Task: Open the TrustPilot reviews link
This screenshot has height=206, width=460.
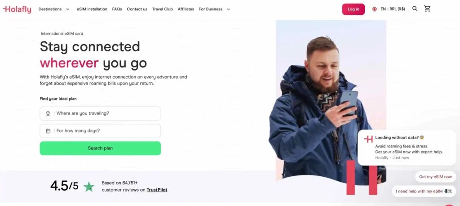Action: (x=157, y=190)
